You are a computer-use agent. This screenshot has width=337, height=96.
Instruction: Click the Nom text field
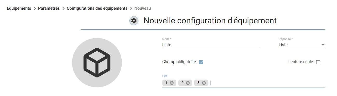point(211,45)
